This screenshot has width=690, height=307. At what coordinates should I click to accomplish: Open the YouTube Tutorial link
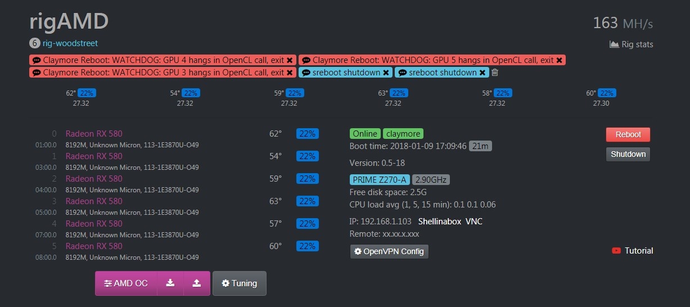click(633, 251)
